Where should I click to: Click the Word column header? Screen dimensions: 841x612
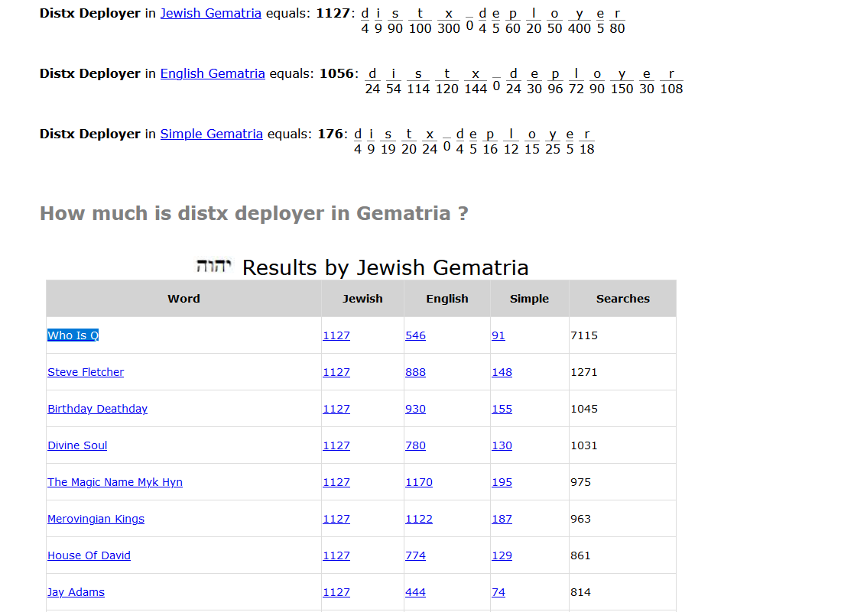pos(183,299)
